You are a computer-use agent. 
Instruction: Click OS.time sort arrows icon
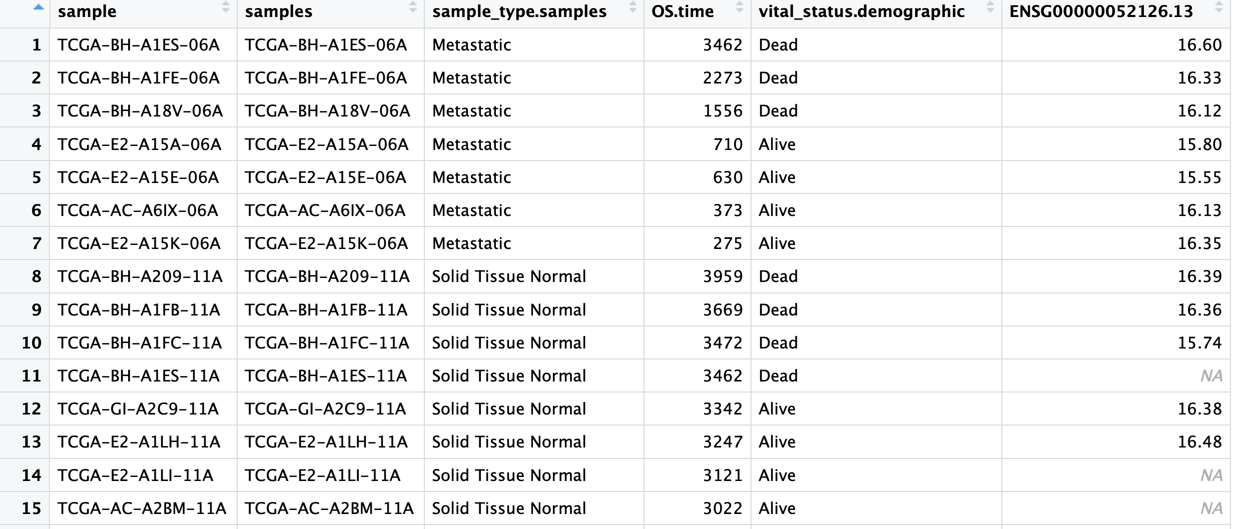(x=740, y=7)
